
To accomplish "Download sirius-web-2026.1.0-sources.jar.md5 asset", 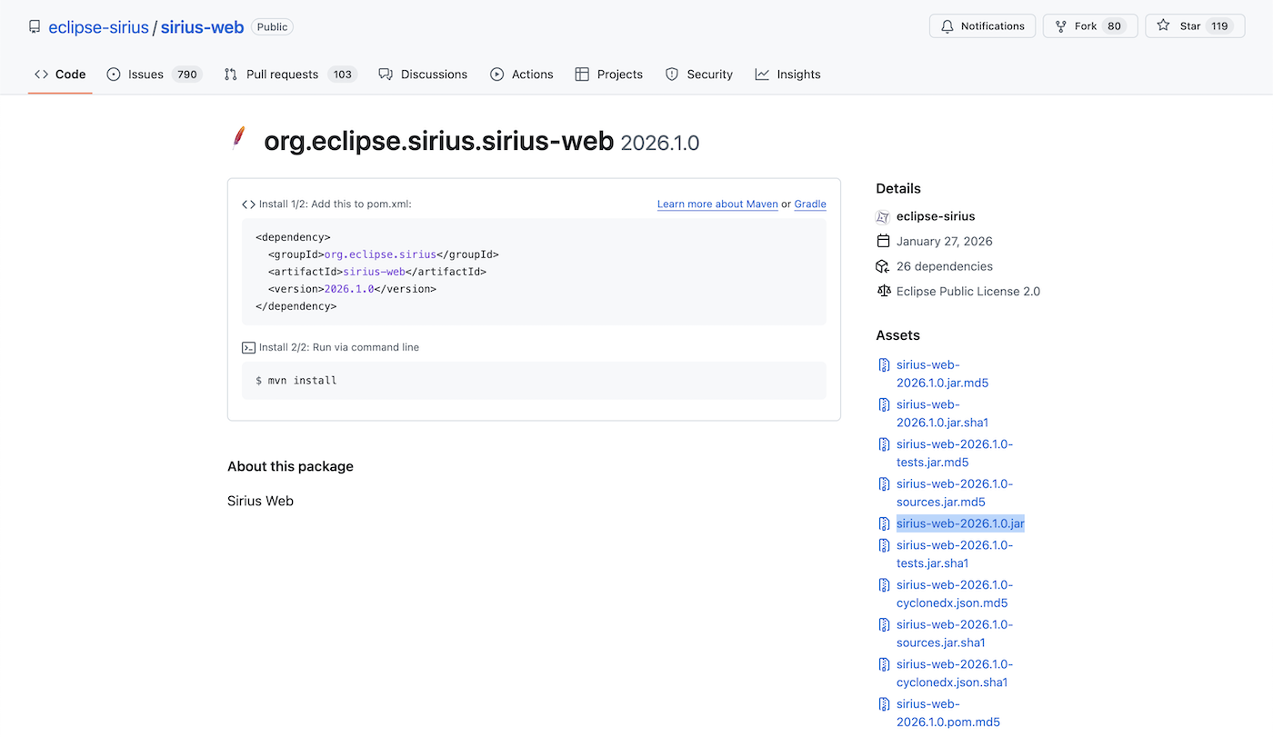I will click(x=955, y=493).
